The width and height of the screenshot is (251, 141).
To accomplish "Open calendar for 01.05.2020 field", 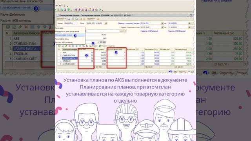I will [162, 27].
